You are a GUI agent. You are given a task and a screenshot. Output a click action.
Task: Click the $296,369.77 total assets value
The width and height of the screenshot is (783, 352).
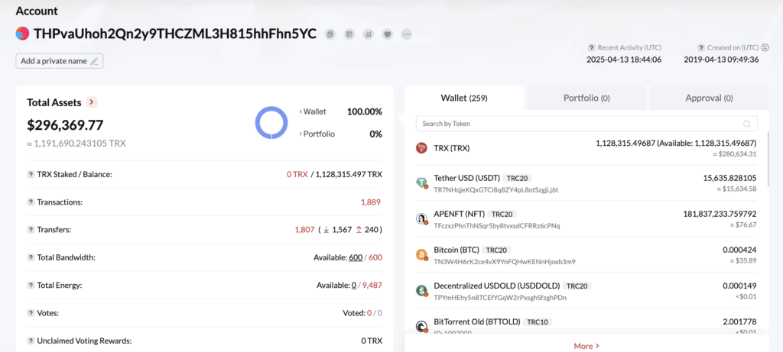point(66,125)
